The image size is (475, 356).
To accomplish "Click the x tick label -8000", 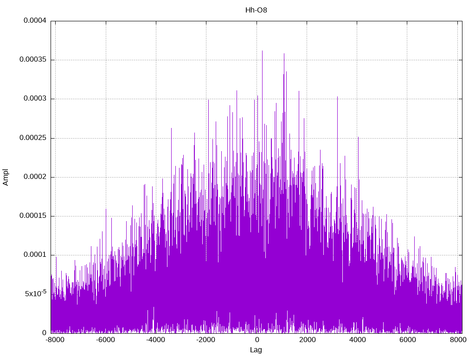I will pyautogui.click(x=55, y=340).
